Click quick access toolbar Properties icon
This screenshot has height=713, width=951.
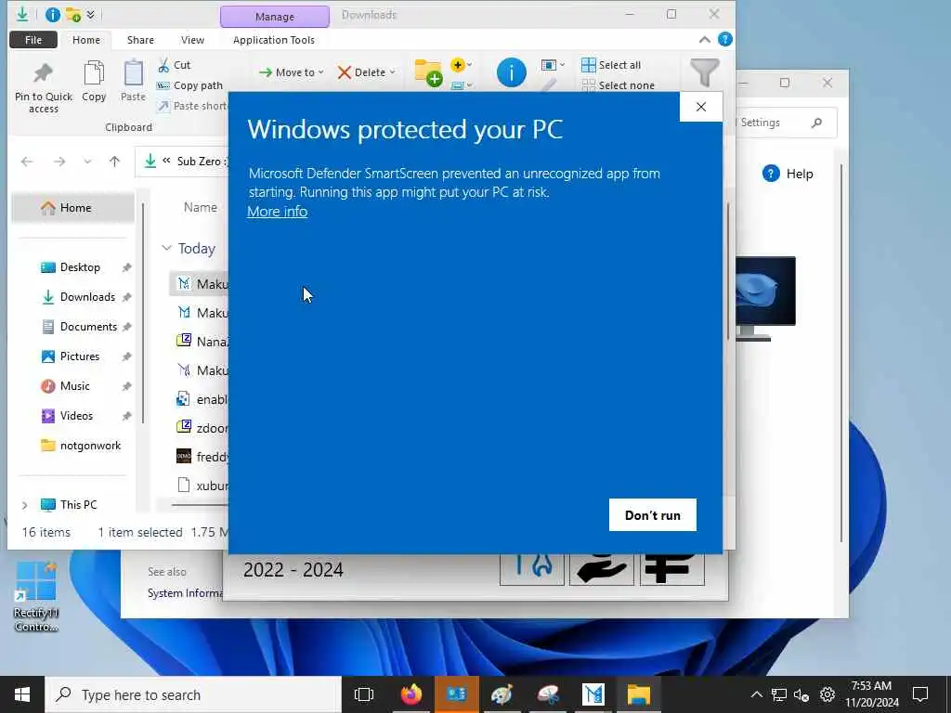[53, 15]
